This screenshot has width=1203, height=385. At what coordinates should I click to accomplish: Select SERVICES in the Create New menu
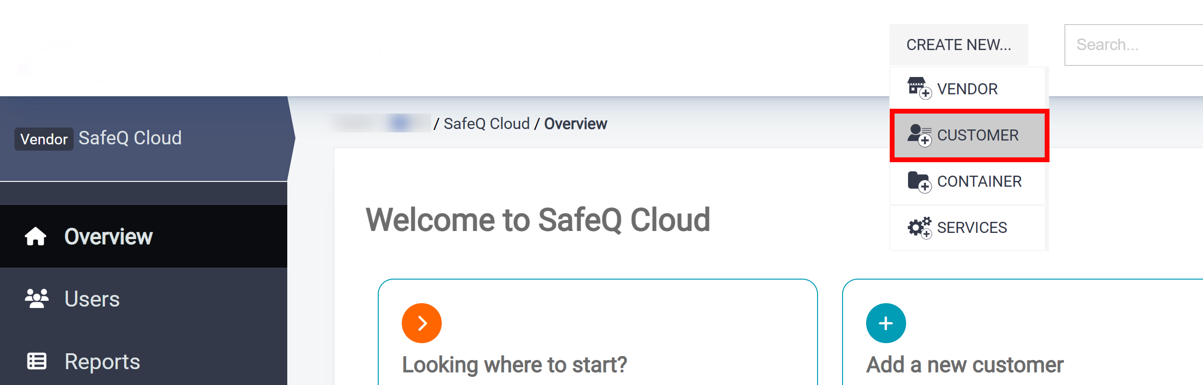(x=972, y=228)
